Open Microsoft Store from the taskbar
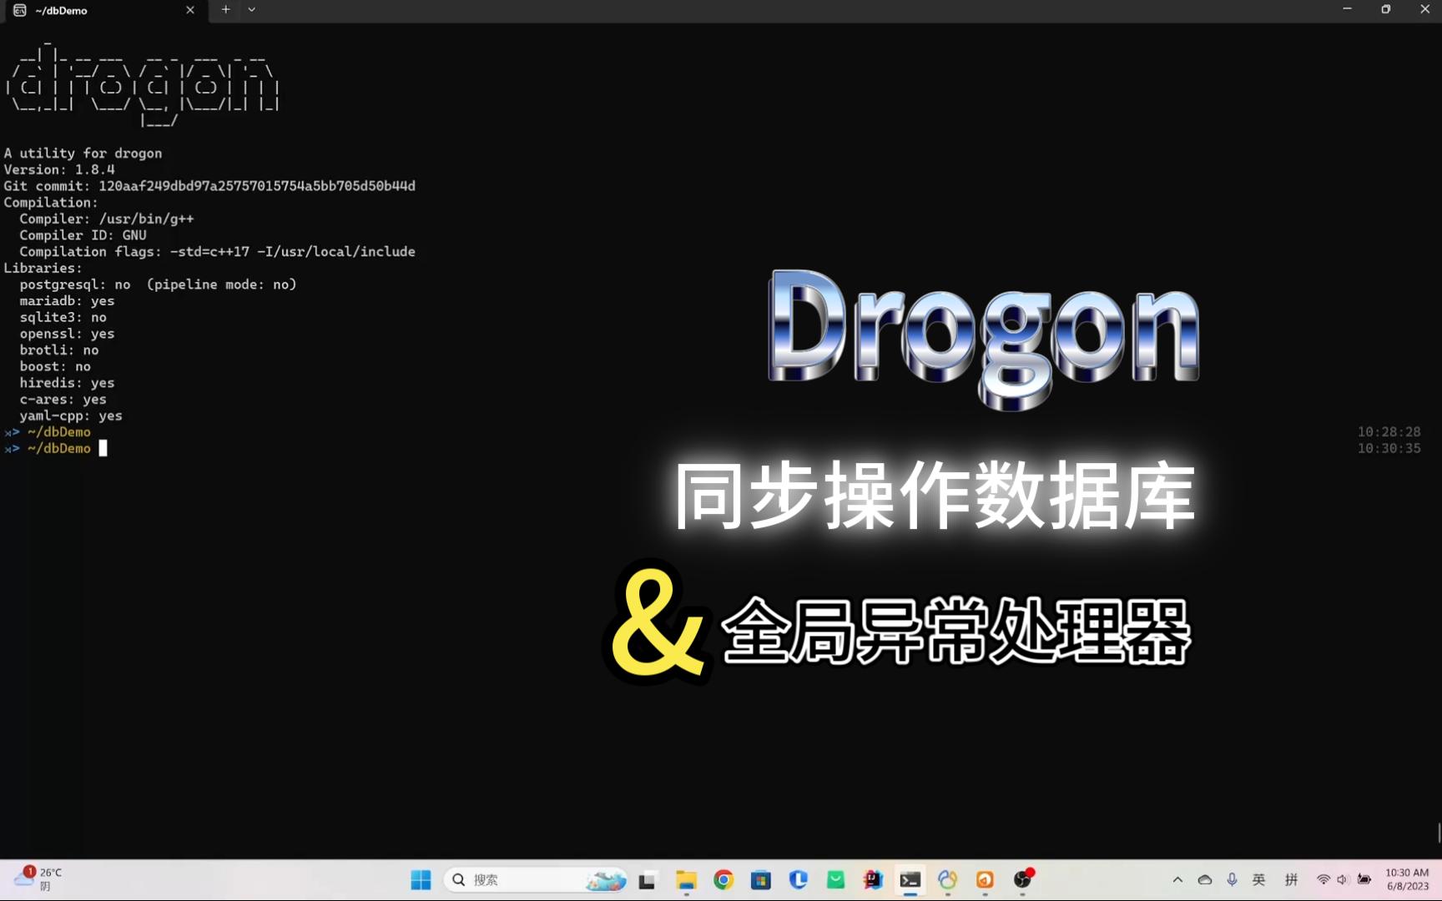Screen dimensions: 1442x901 760,879
